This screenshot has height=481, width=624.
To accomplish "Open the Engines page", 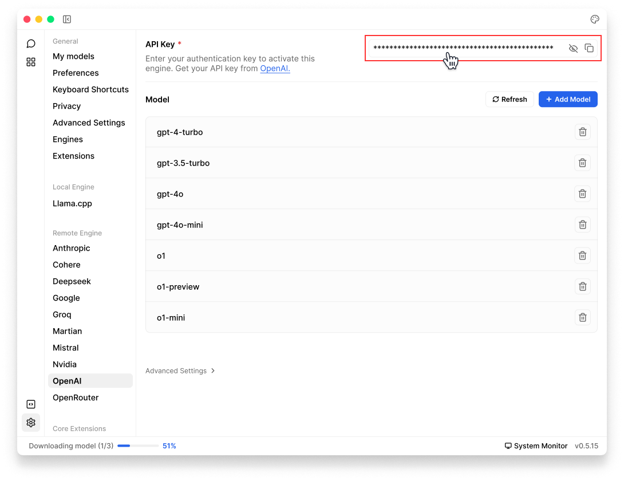I will tap(68, 139).
